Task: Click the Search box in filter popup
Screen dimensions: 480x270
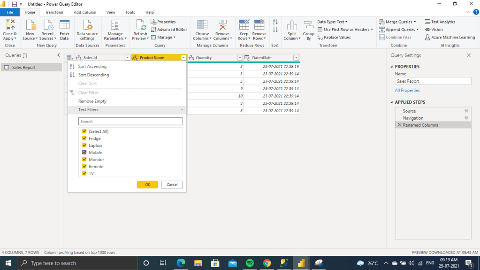Action: coord(130,122)
